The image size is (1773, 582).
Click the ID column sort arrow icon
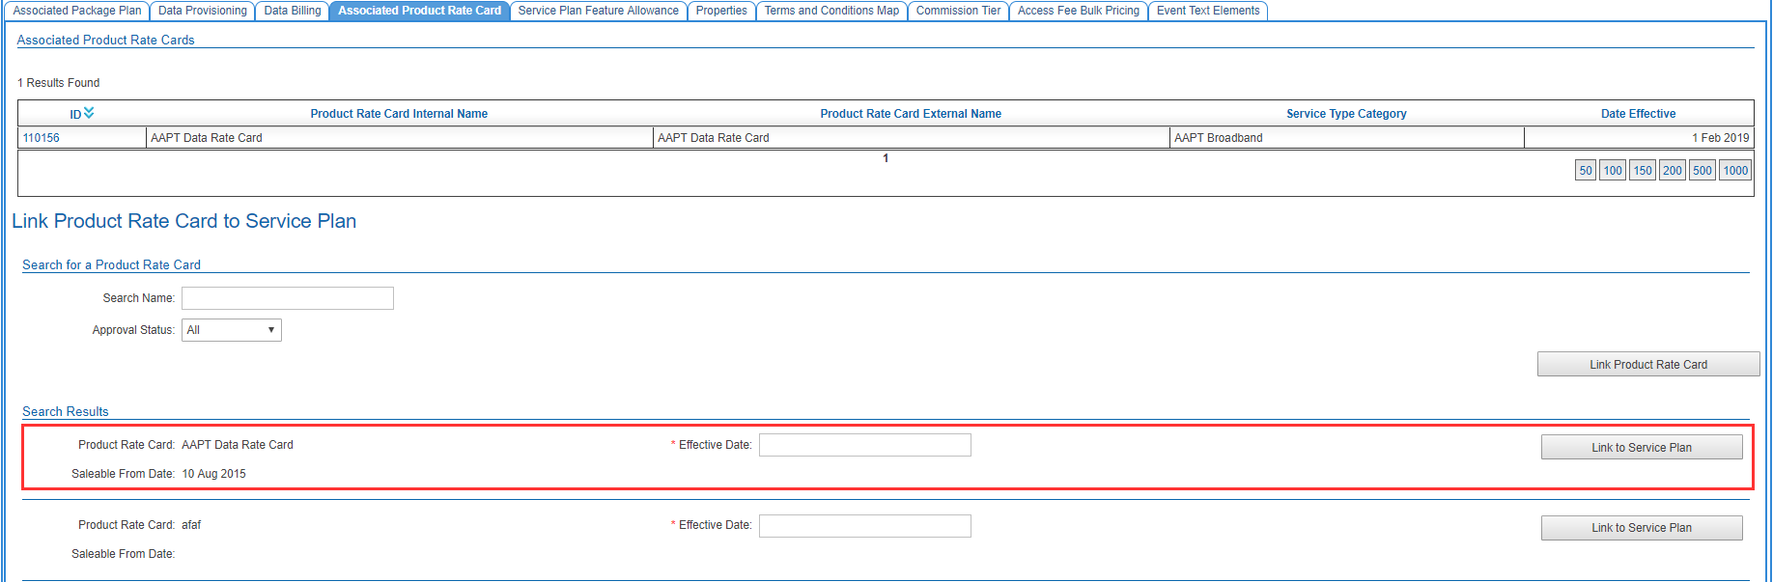[89, 113]
